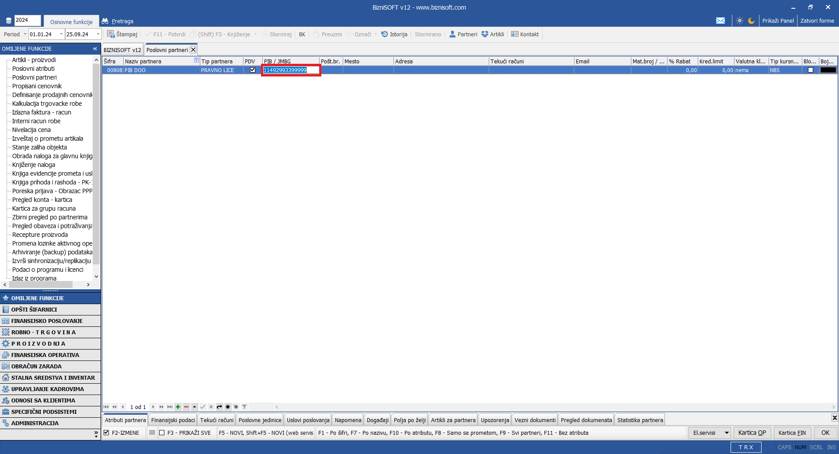The height and width of the screenshot is (454, 839).
Task: Switch to light theme sun icon
Action: (739, 21)
